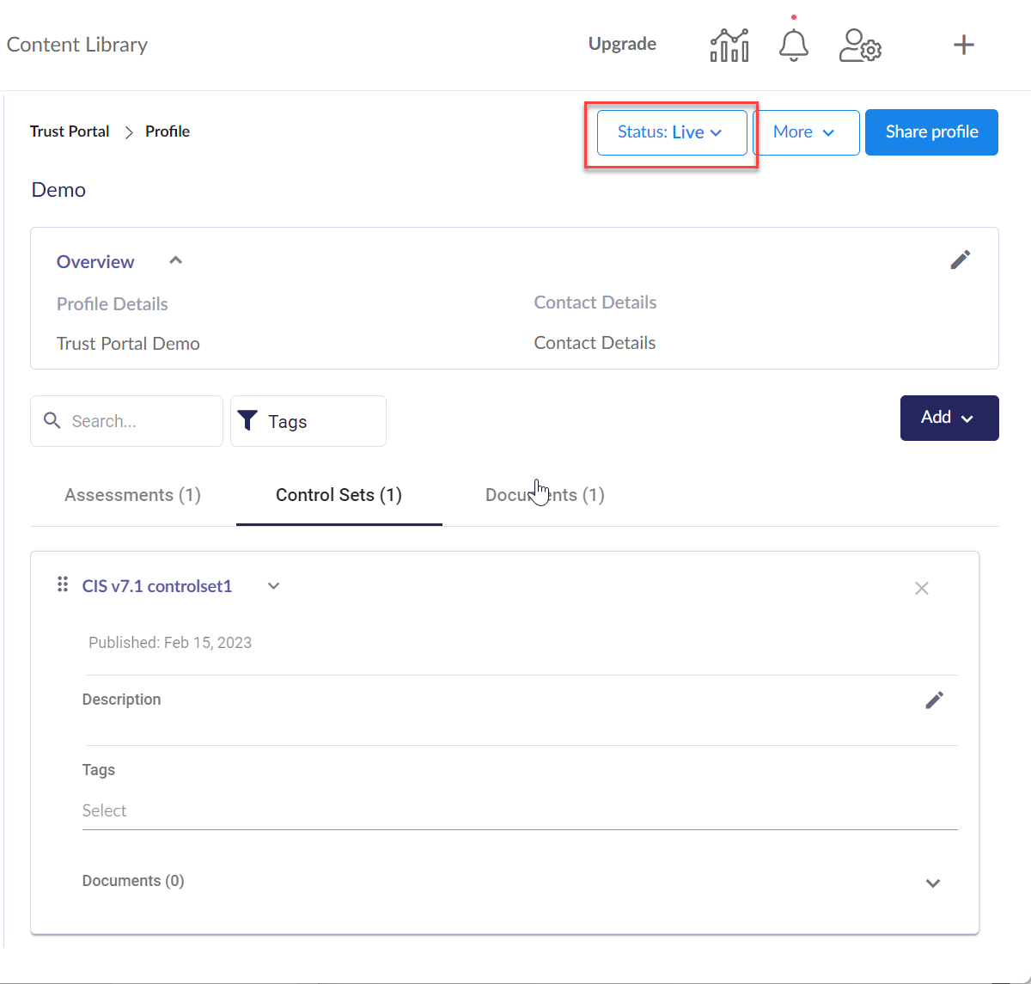Open the analytics chart icon

tap(729, 46)
